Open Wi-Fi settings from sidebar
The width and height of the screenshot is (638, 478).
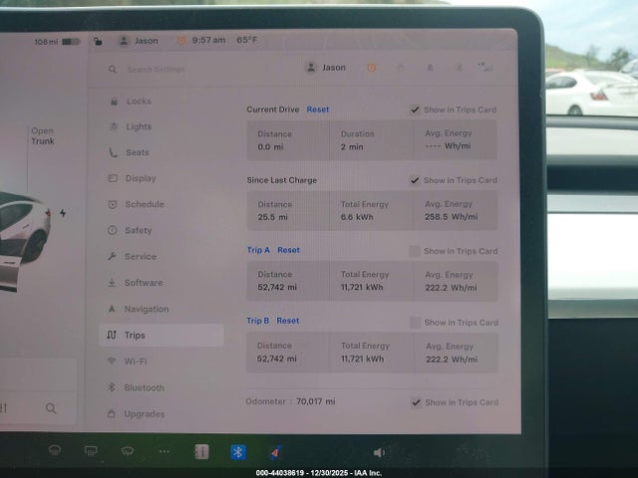click(127, 361)
